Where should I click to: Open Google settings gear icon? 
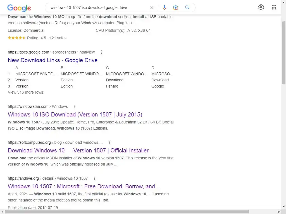pyautogui.click(x=261, y=7)
